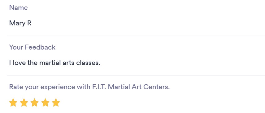Select the first rating star
Screen dimensions: 265x113
[13, 103]
